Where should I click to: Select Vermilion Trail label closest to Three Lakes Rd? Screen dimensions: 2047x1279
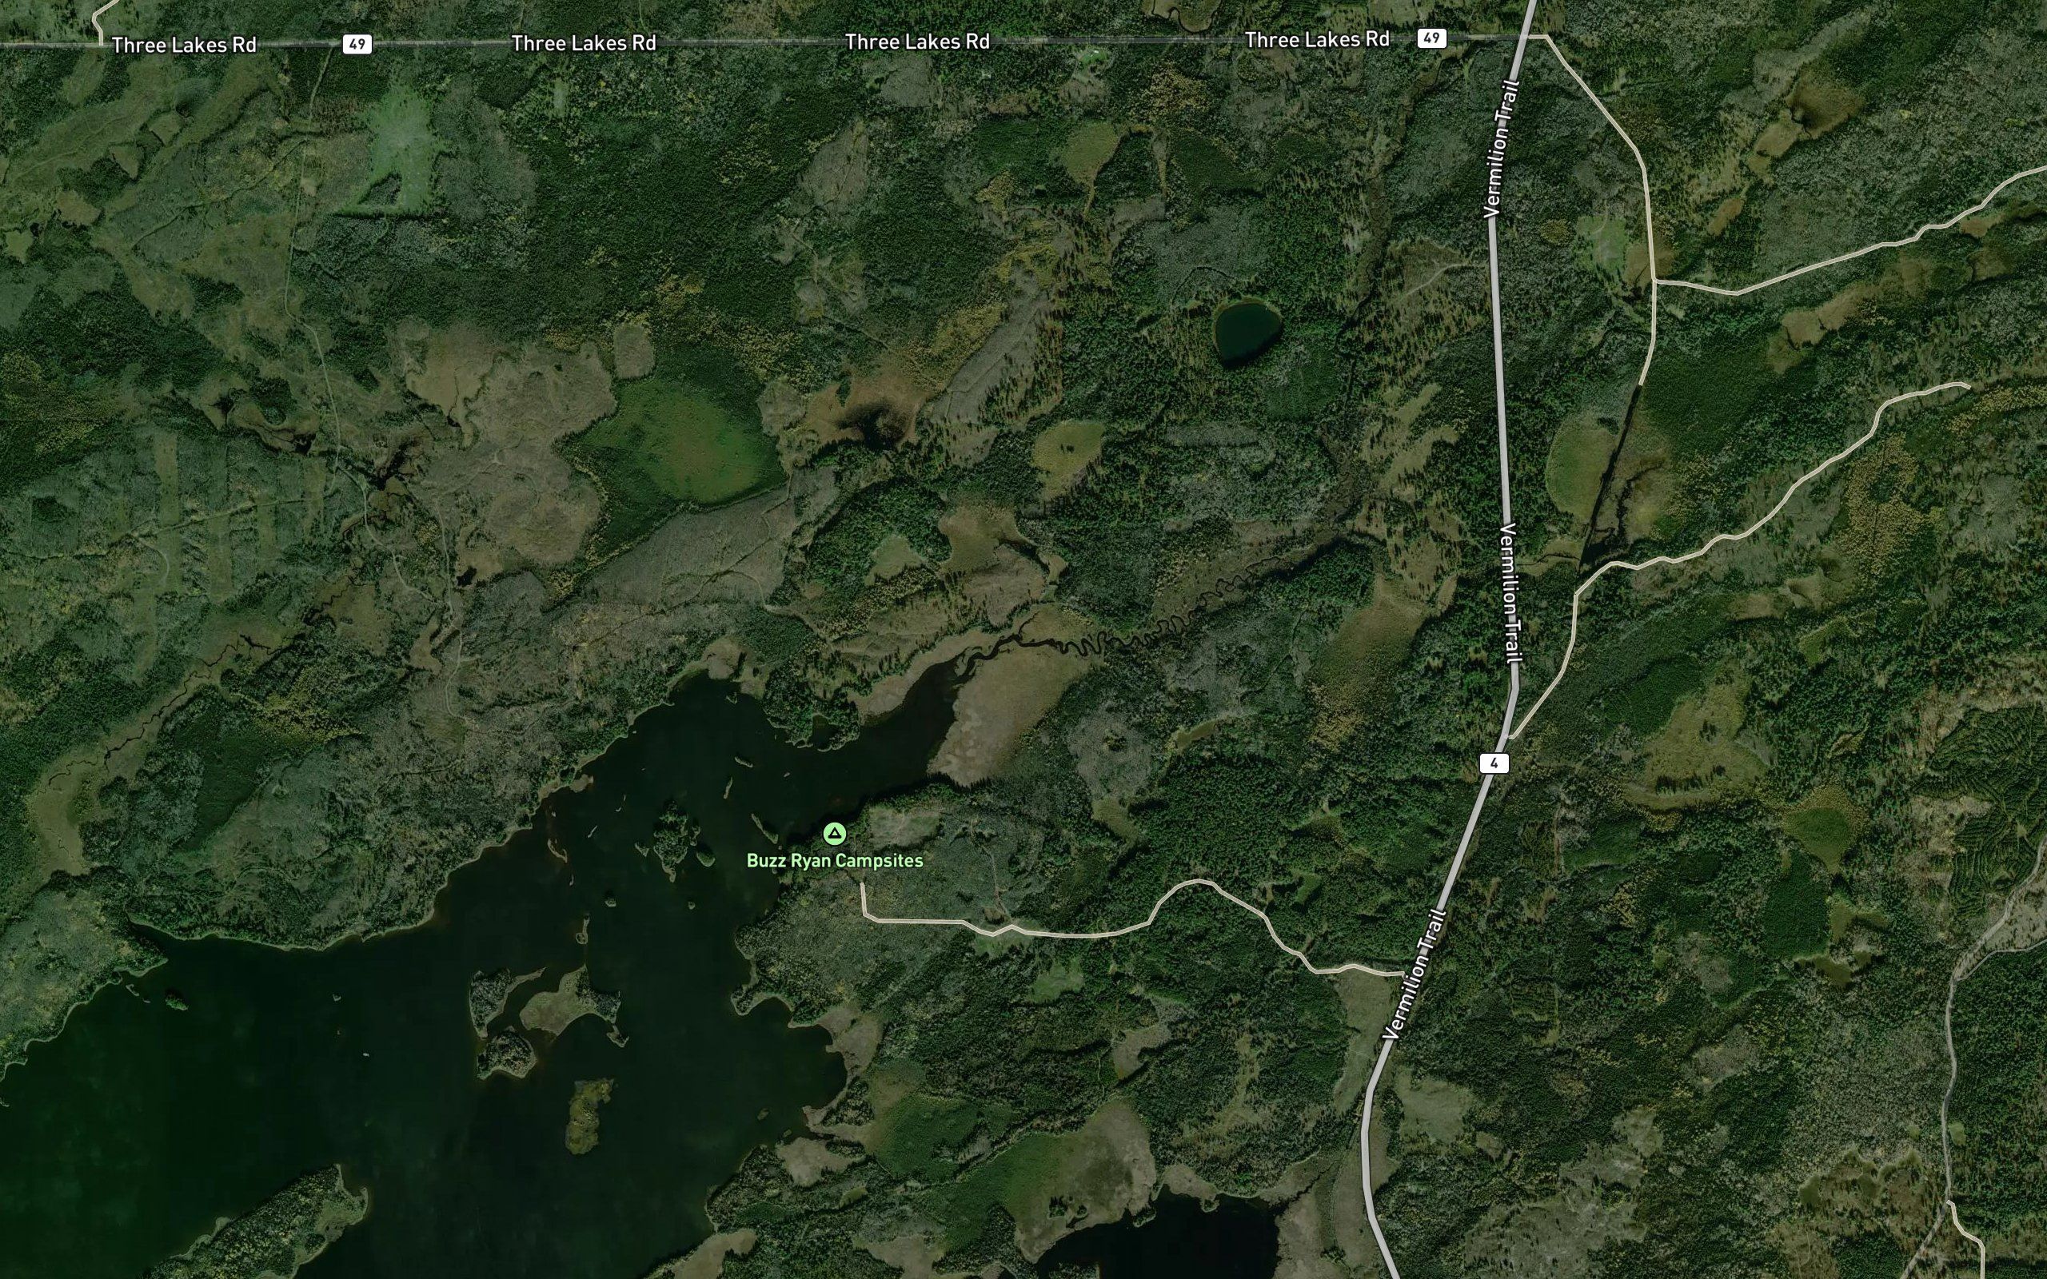click(x=1502, y=149)
